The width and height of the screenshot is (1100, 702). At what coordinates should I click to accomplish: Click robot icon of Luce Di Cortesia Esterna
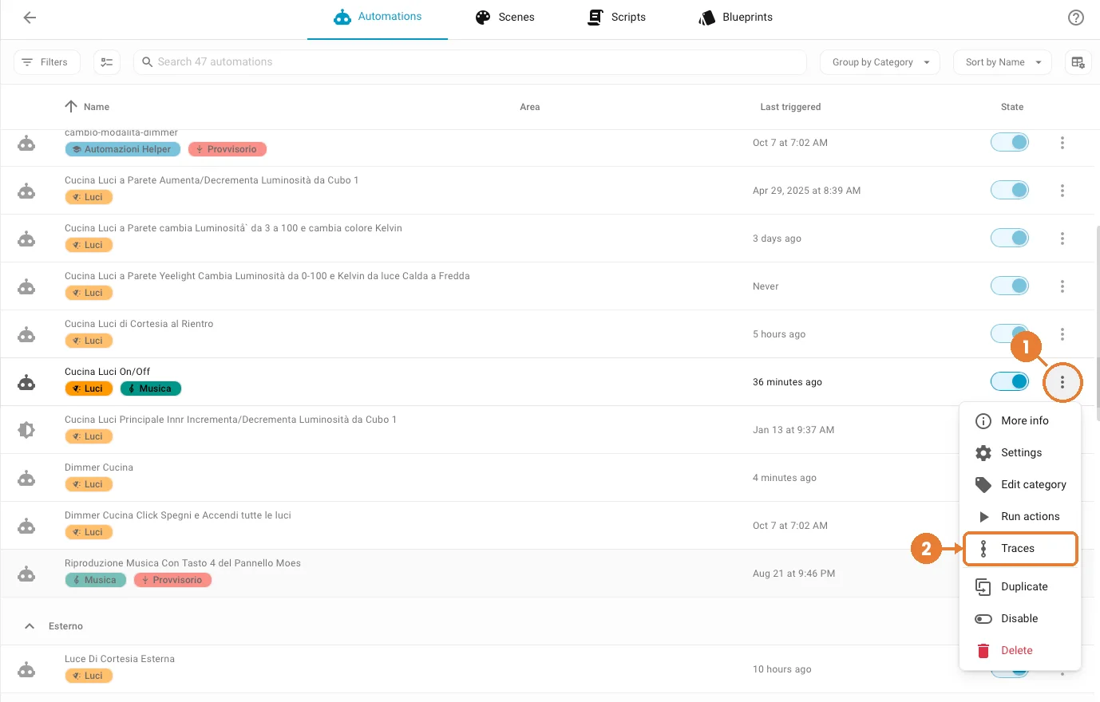coord(26,669)
